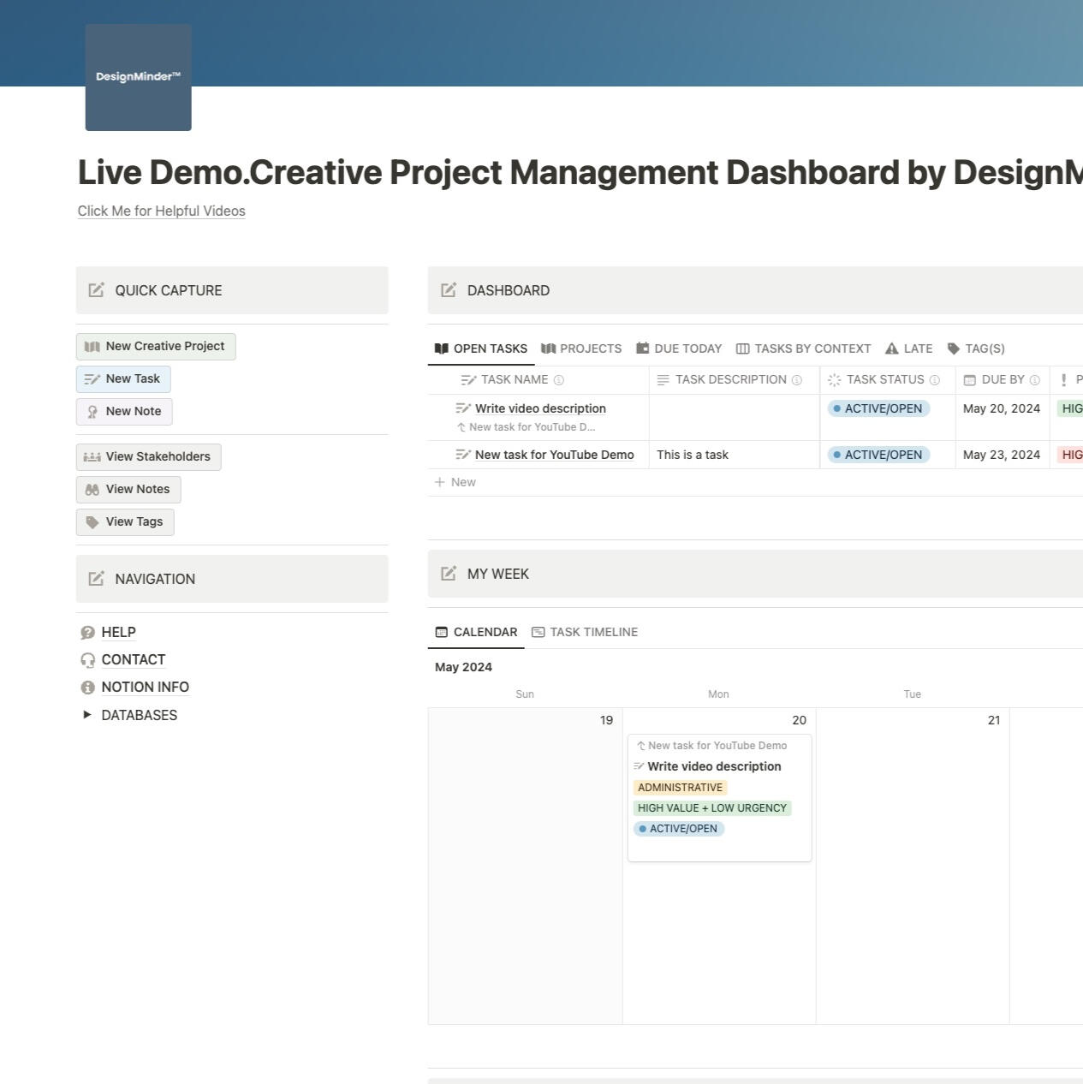Switch to the Task Timeline tab
This screenshot has height=1084, width=1083.
pos(585,632)
